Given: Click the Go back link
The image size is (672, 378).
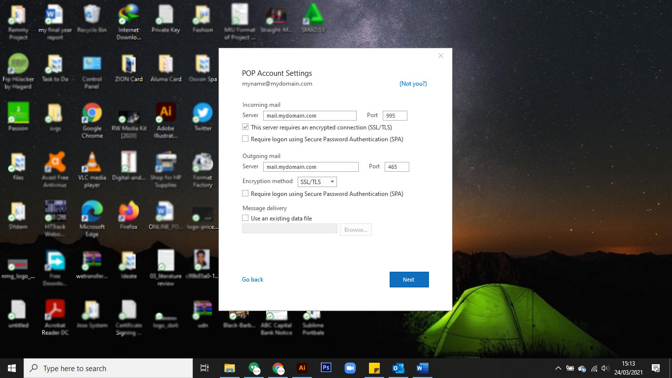Looking at the screenshot, I should coord(252,280).
